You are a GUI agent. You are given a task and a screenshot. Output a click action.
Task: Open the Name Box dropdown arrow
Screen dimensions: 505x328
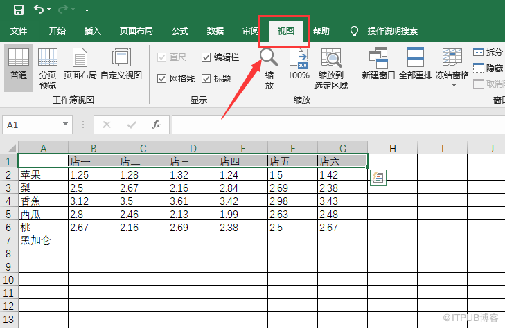click(66, 125)
